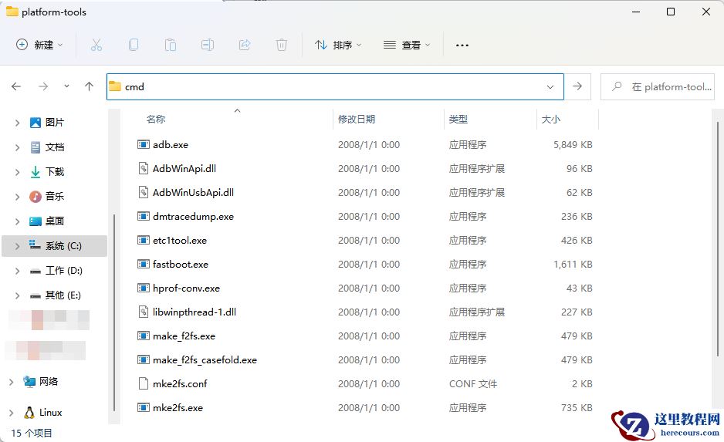The height and width of the screenshot is (442, 724).
Task: Open the 查看 view dropdown
Action: point(407,45)
